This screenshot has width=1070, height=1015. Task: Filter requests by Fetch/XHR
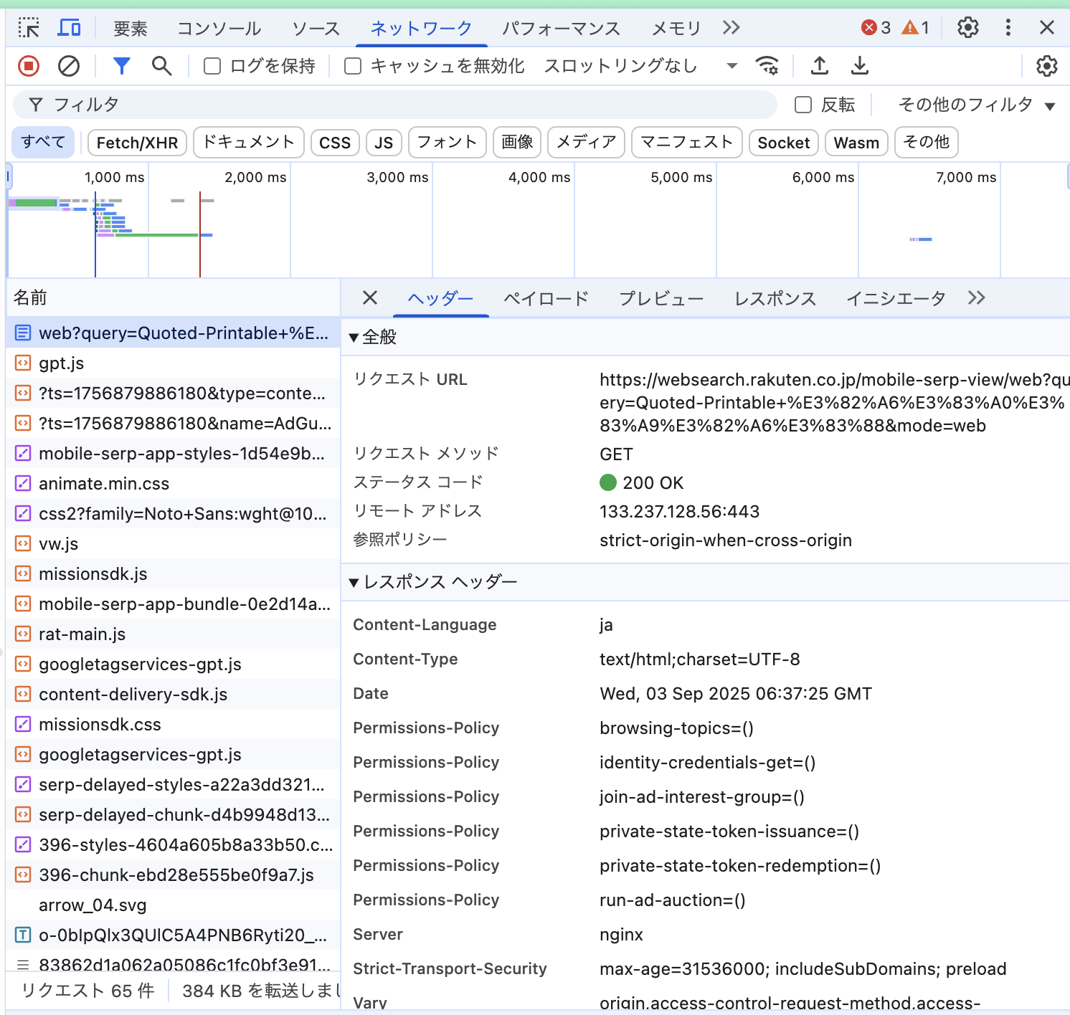tap(137, 143)
